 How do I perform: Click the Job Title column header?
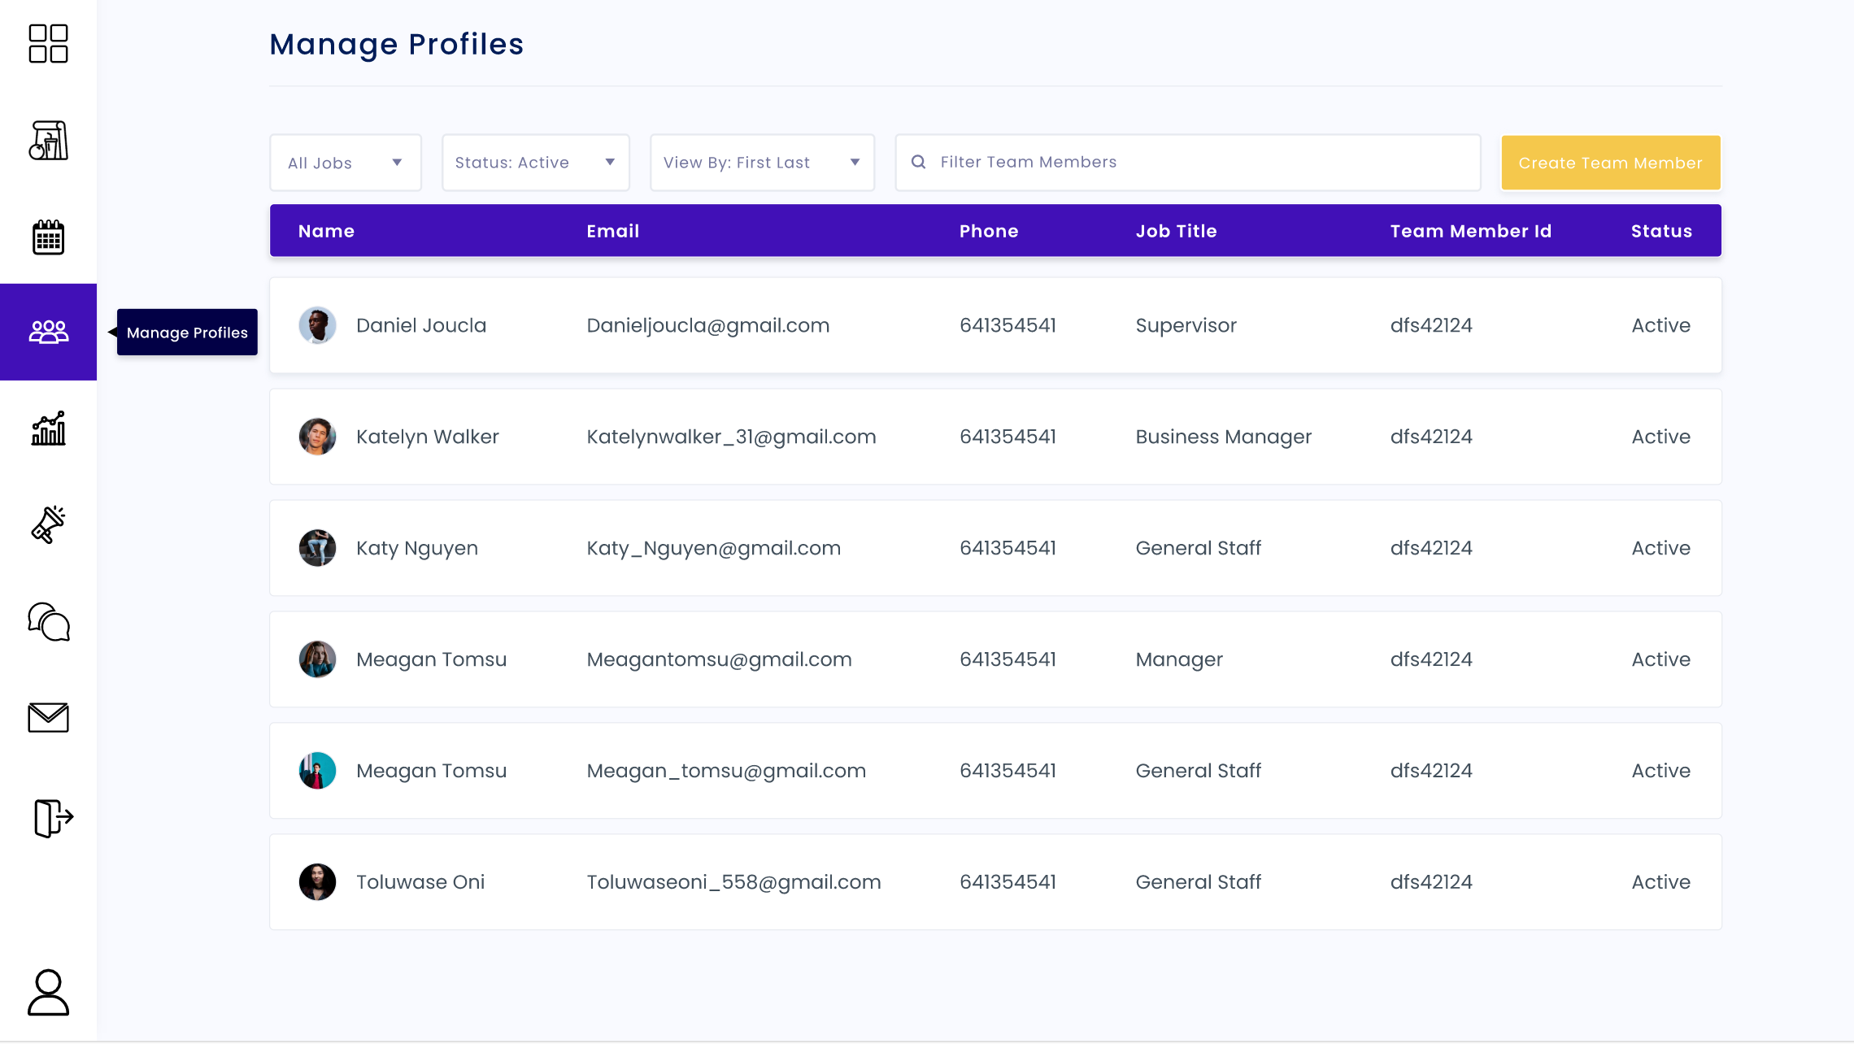(1176, 231)
